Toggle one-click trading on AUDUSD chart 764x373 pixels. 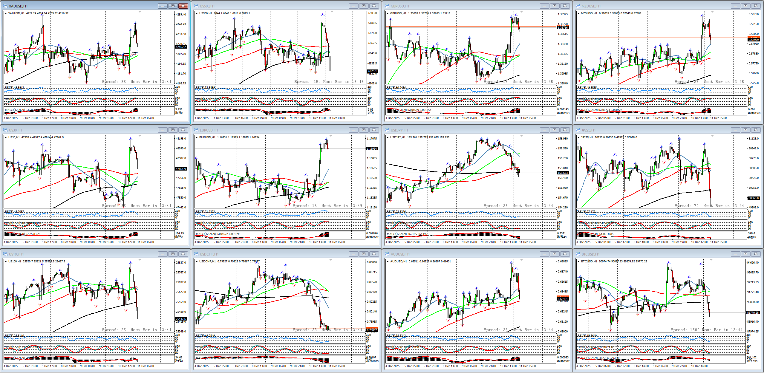(x=388, y=261)
